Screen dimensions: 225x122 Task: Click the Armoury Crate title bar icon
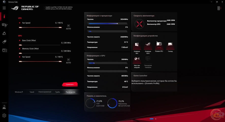click(x=4, y=2)
